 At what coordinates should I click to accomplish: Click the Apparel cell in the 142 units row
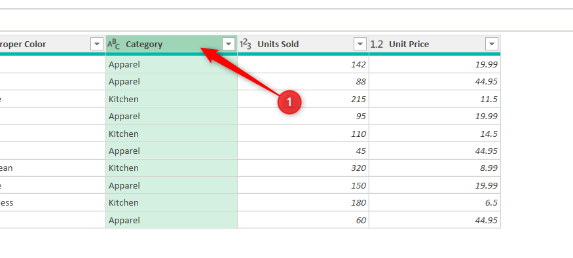tap(172, 64)
